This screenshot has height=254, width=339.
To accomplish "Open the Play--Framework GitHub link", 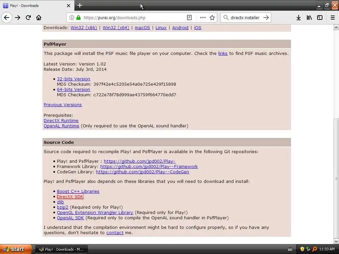I will (x=149, y=167).
